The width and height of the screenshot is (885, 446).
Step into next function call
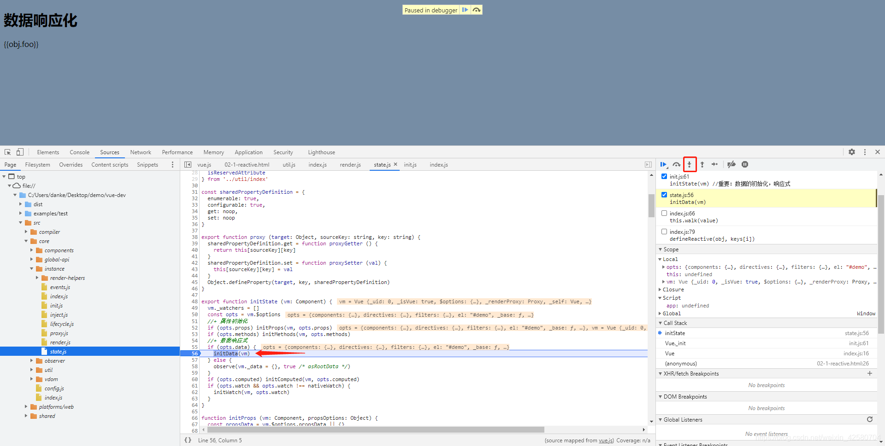pyautogui.click(x=690, y=164)
